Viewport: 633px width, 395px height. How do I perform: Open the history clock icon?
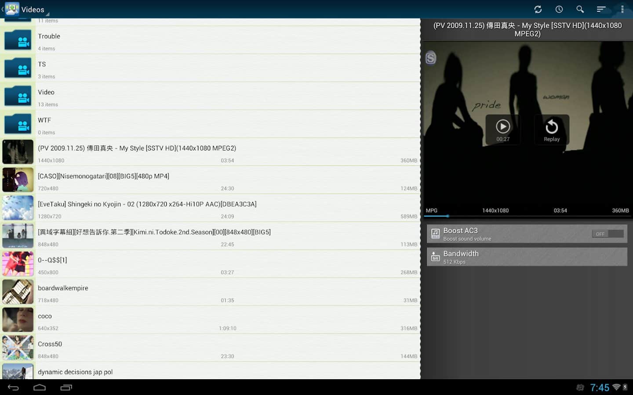point(559,9)
